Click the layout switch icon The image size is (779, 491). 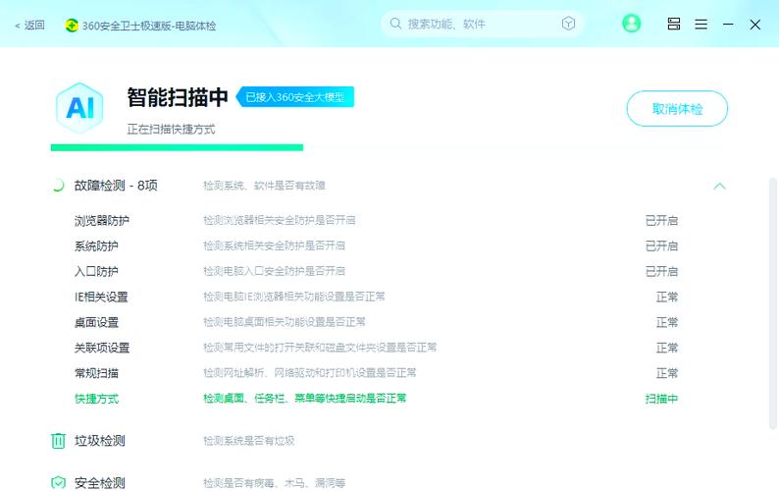[674, 24]
